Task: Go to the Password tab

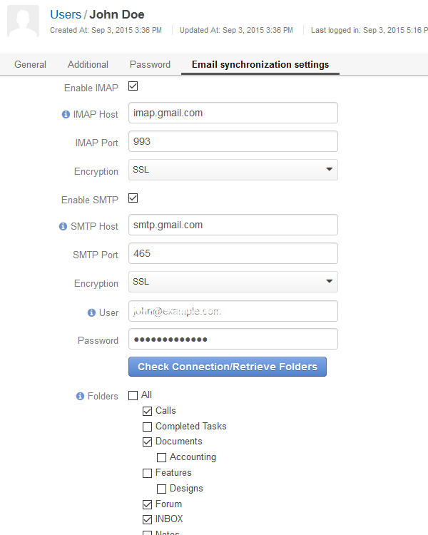Action: [x=150, y=64]
